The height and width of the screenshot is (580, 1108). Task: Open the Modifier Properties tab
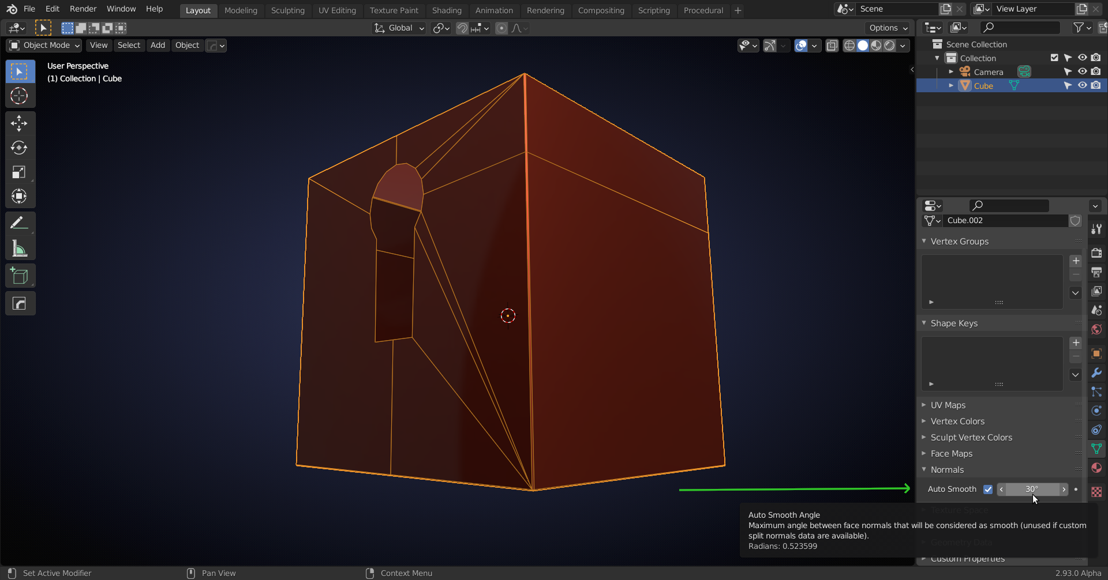[1096, 373]
